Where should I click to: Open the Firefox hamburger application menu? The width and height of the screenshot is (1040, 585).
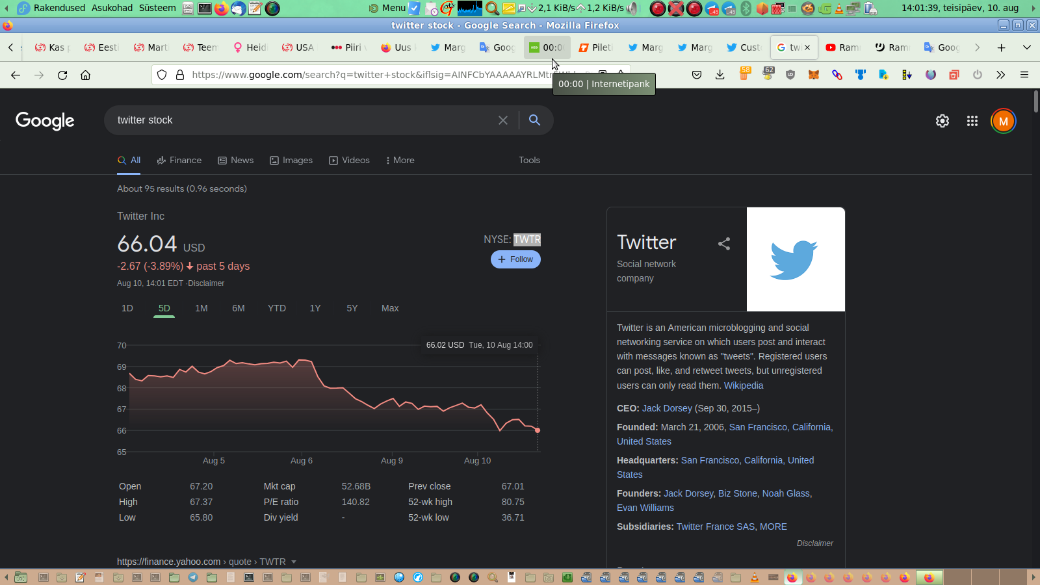(1024, 75)
